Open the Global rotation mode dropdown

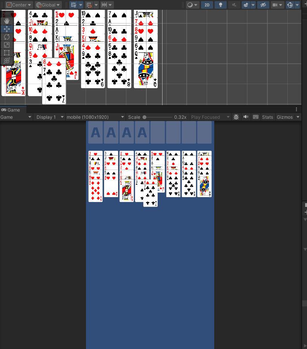click(x=48, y=5)
